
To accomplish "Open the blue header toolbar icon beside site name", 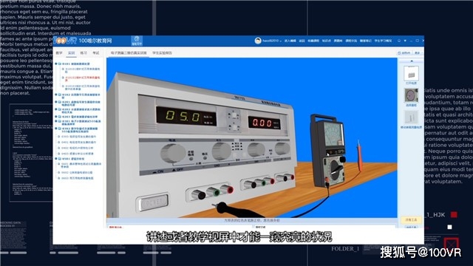I will coord(137,41).
